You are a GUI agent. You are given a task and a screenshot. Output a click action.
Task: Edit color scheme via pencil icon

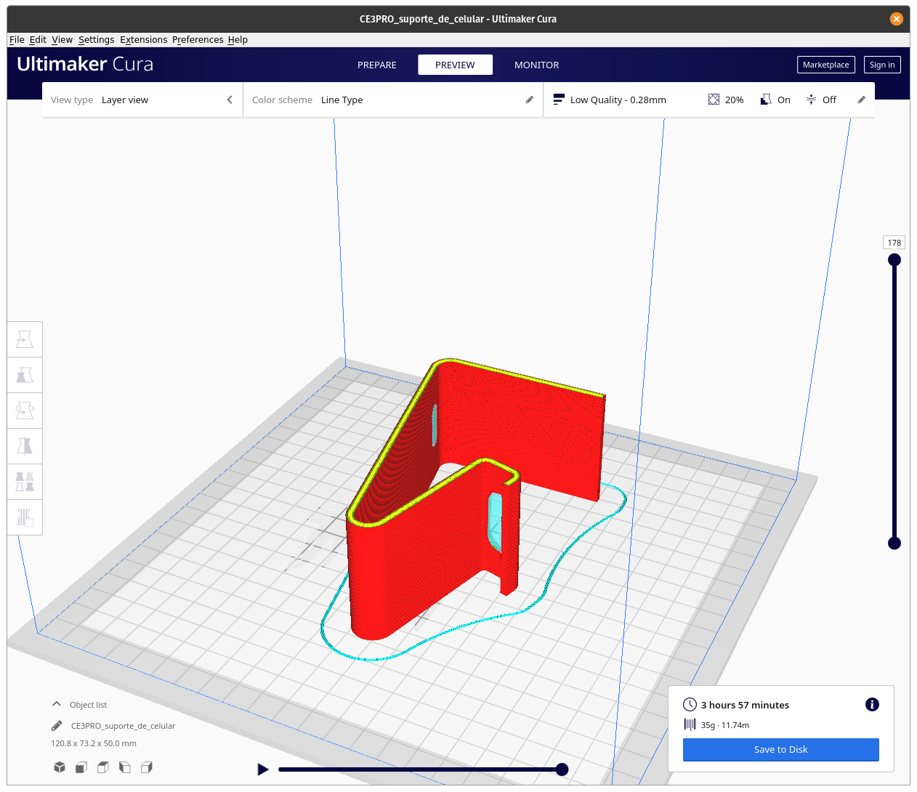tap(530, 100)
